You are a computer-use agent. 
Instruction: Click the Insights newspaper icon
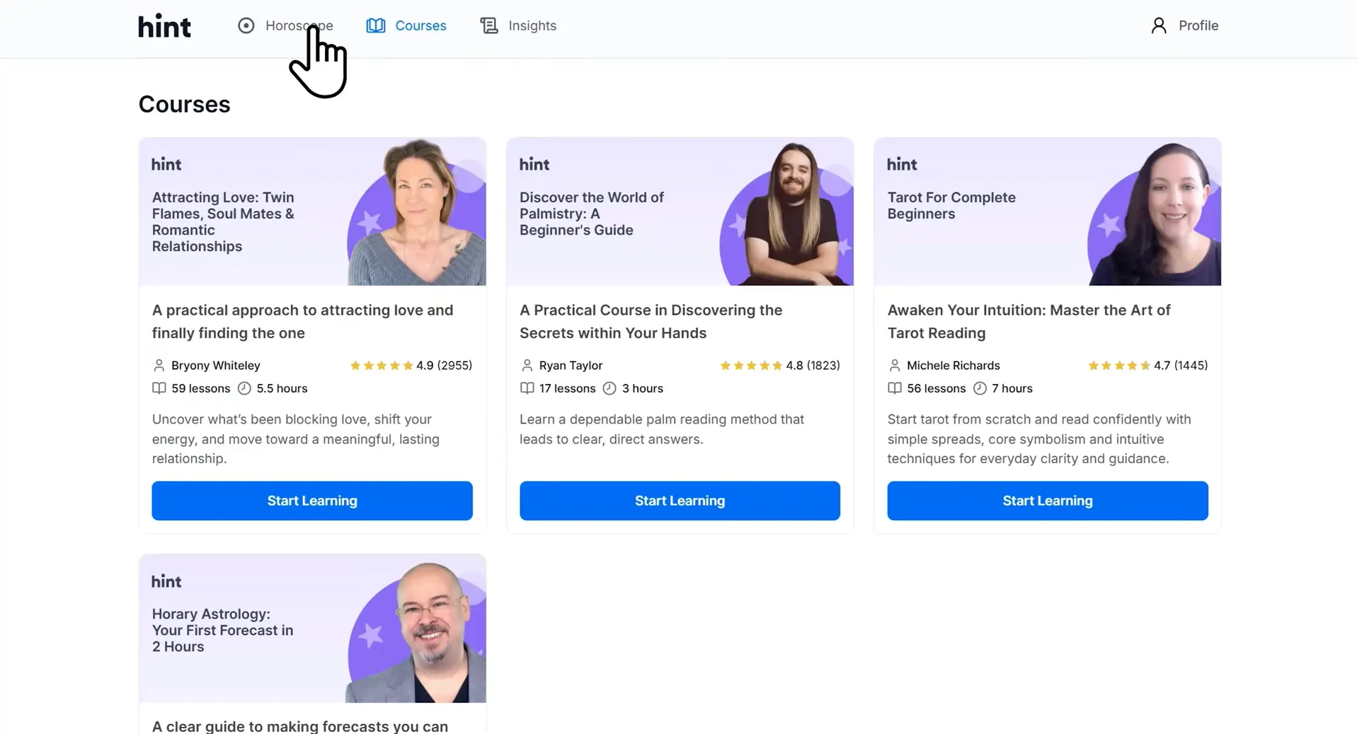[489, 25]
